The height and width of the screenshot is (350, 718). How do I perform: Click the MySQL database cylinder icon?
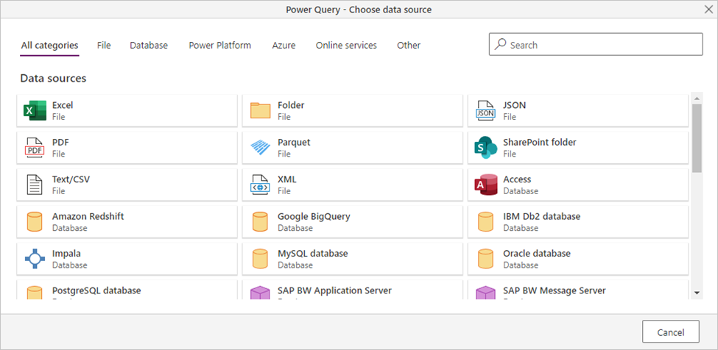260,259
